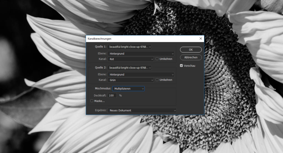Toggle the Vorschau checkbox

181,65
